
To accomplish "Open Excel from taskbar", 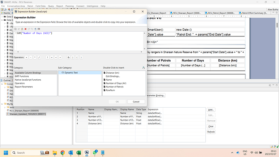I will pyautogui.click(x=79, y=153).
